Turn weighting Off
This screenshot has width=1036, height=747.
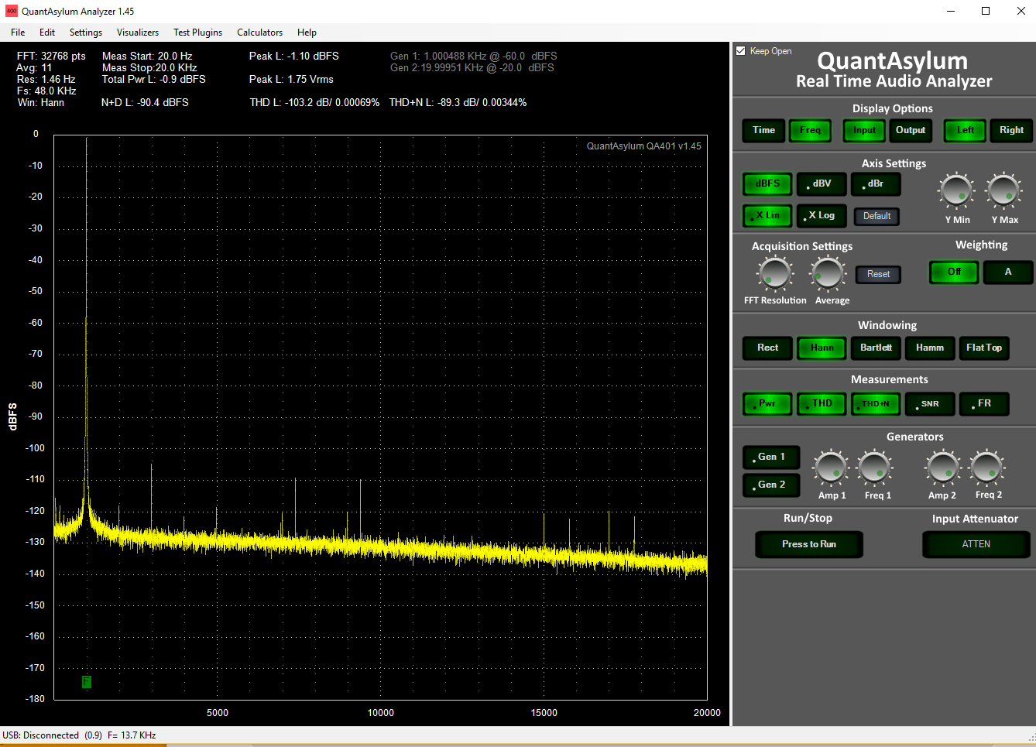coord(954,272)
